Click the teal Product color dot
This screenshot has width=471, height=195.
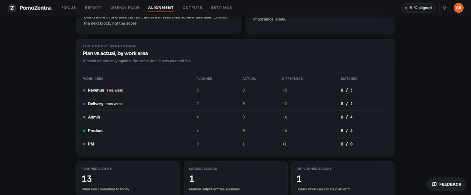(84, 131)
